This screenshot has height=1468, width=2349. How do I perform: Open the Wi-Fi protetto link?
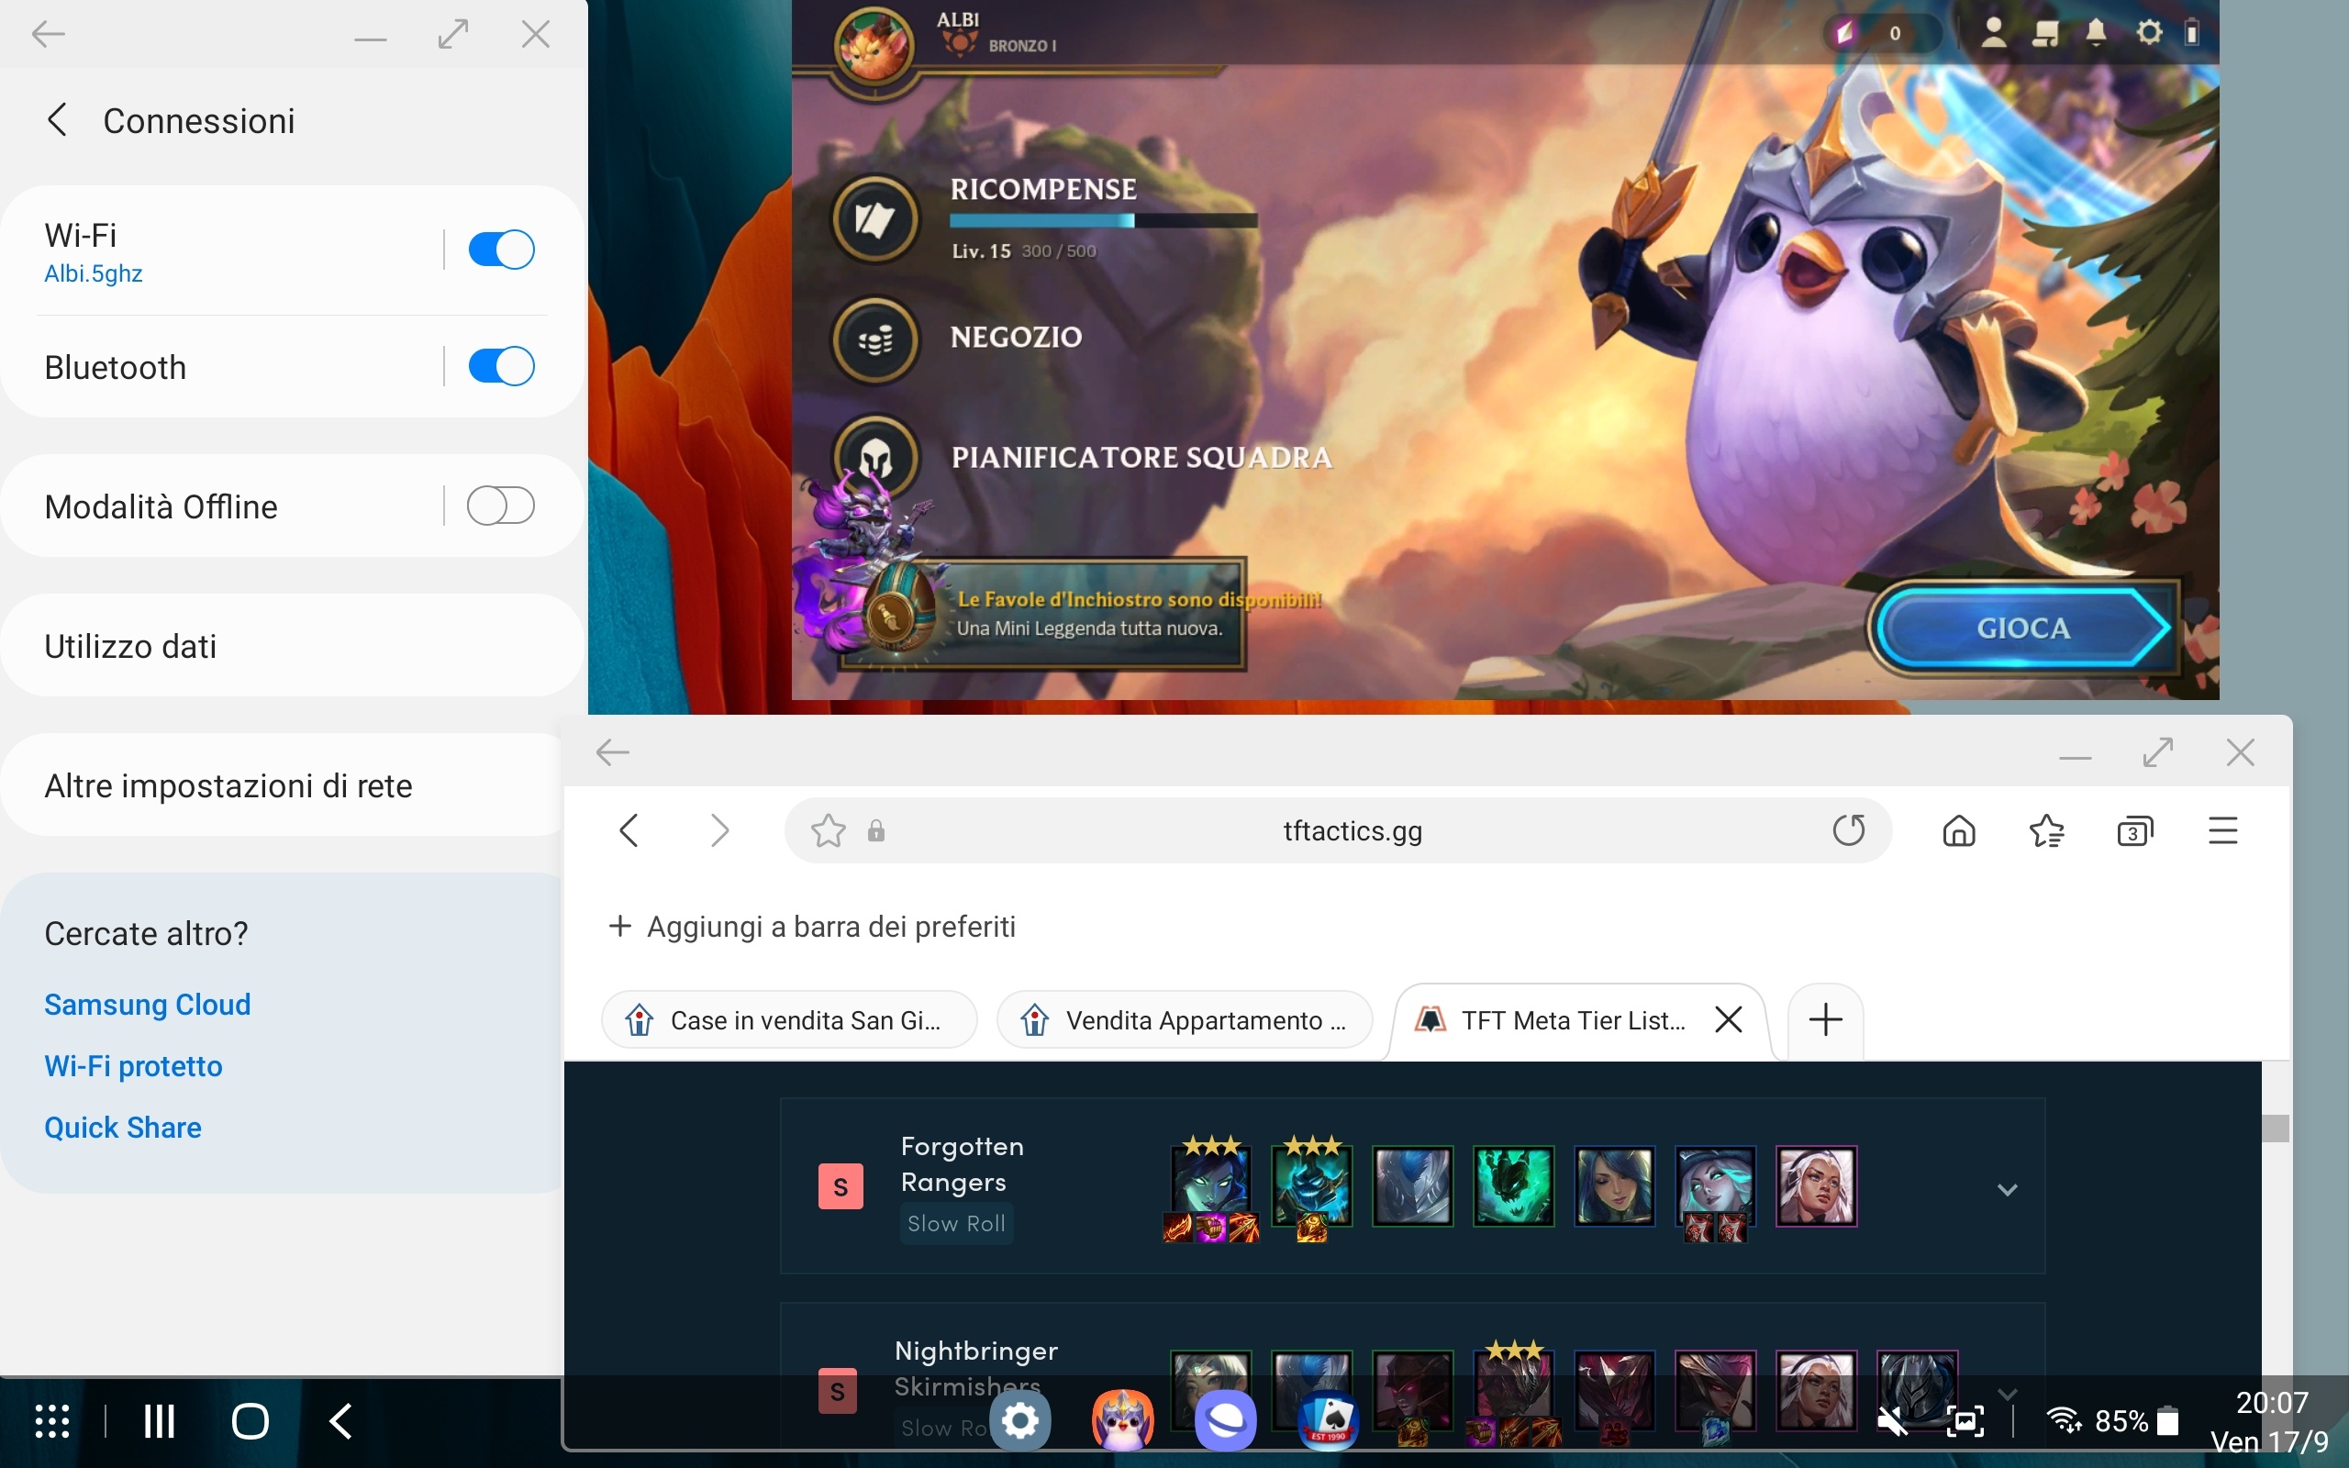[x=133, y=1066]
